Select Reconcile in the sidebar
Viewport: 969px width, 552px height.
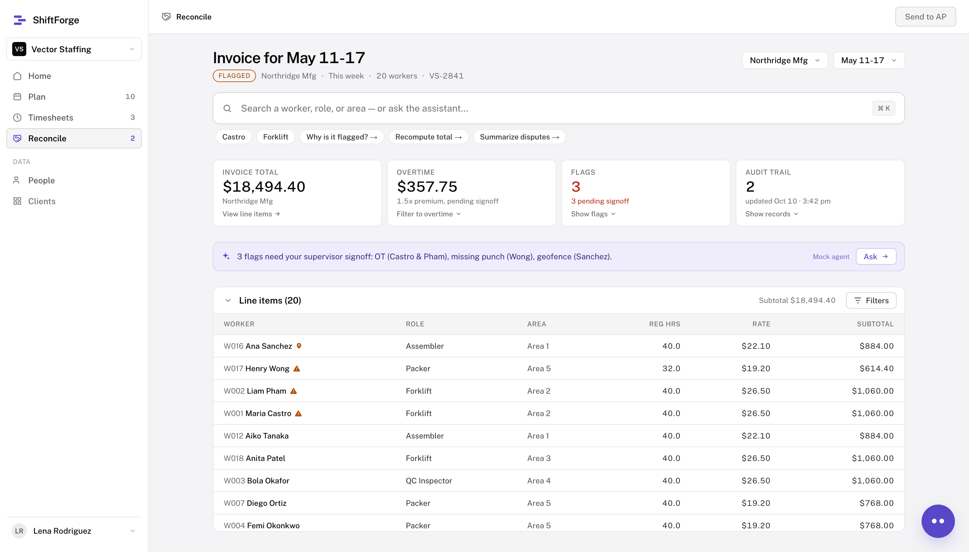(x=74, y=138)
